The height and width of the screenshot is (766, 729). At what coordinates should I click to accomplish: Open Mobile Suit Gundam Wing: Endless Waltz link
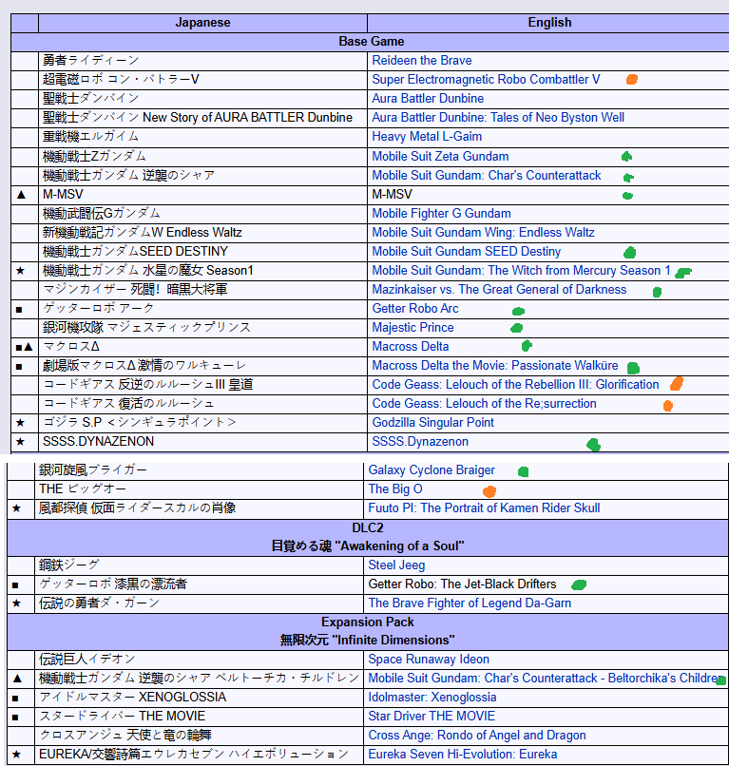tap(483, 233)
